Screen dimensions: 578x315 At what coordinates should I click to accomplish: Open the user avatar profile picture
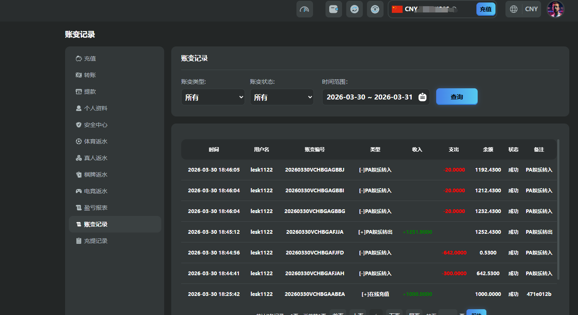[555, 9]
